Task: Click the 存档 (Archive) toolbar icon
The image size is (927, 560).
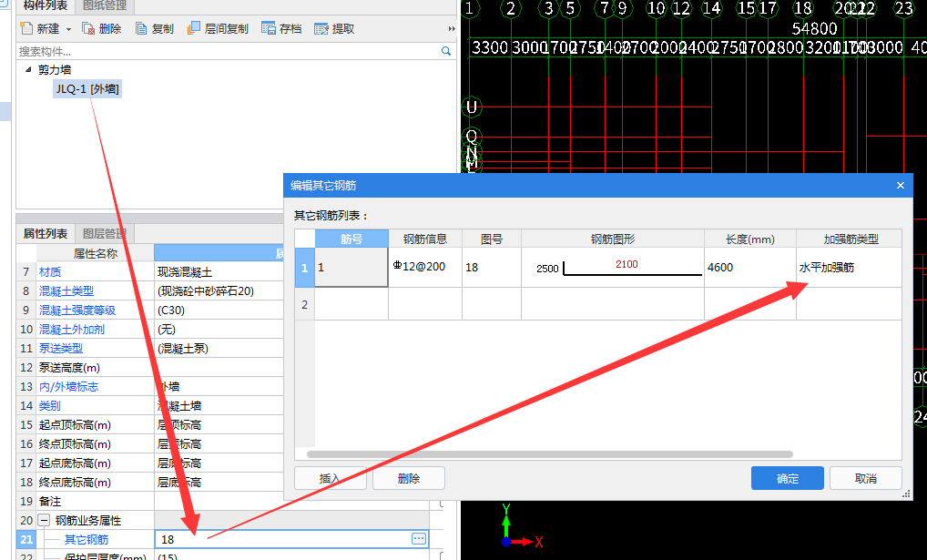Action: point(269,28)
